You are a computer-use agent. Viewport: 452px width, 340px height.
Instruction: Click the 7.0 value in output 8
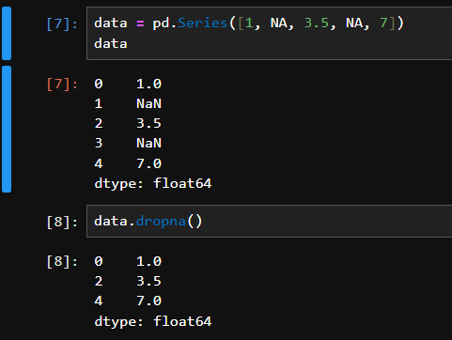(x=148, y=301)
